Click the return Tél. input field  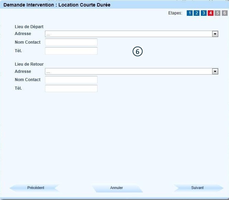(71, 88)
